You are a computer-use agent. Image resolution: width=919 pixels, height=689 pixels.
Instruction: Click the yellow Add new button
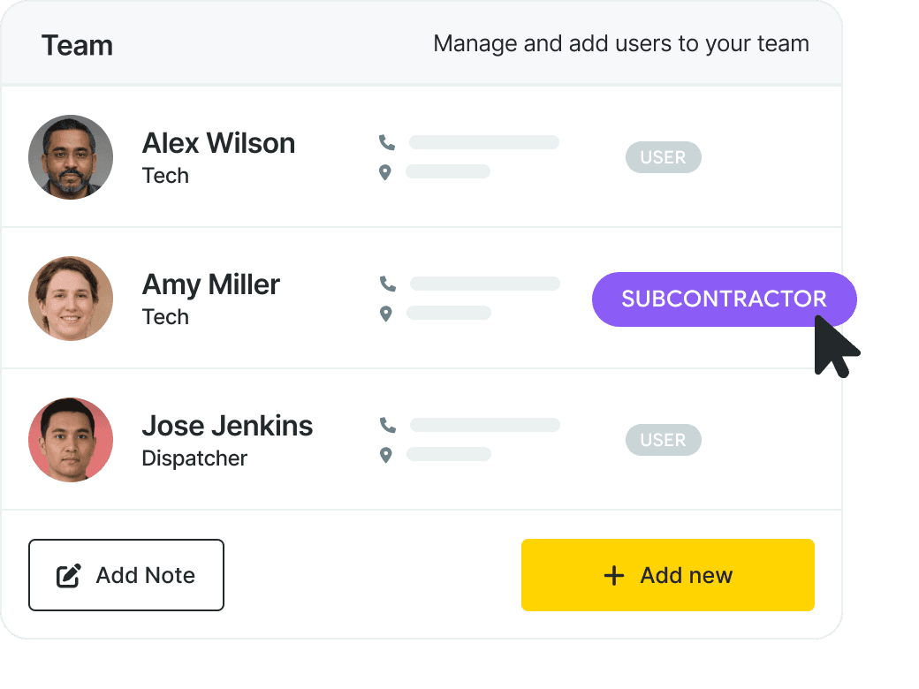[667, 575]
